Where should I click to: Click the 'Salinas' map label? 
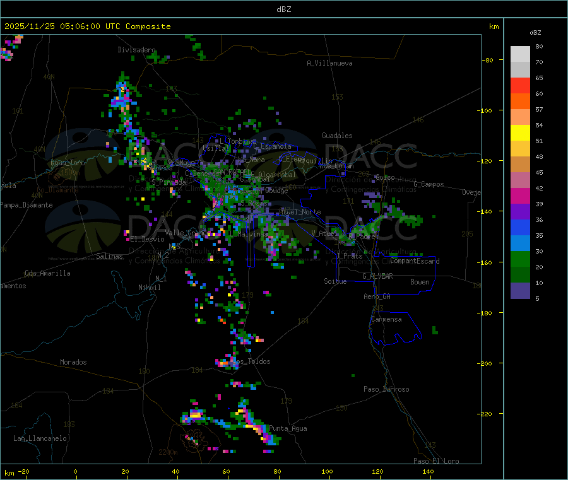tap(109, 256)
